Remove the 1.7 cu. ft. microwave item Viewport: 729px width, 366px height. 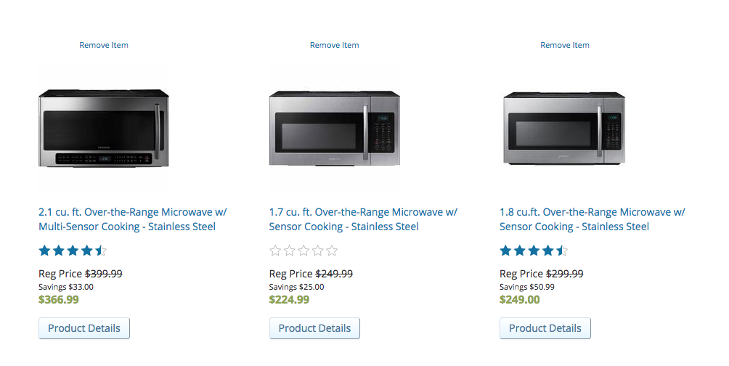pos(334,45)
